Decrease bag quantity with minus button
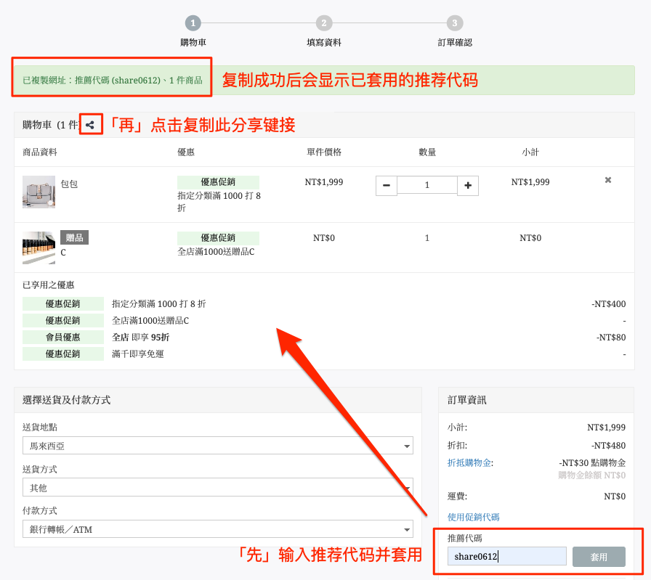The width and height of the screenshot is (651, 580). (386, 185)
